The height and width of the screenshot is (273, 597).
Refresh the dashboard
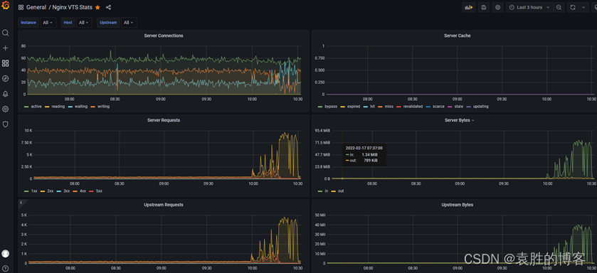572,7
